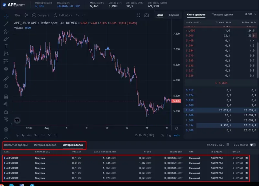The image size is (259, 186).
Task: Toggle magnet mode for drawings
Action: [x=6, y=96]
